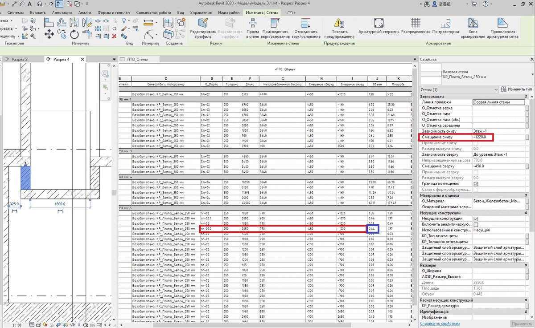Open the Управление ribbon tab
The width and height of the screenshot is (535, 328).
point(201,12)
